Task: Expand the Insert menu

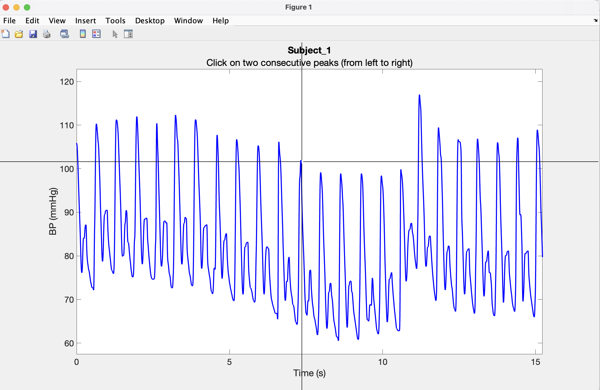Action: point(85,21)
